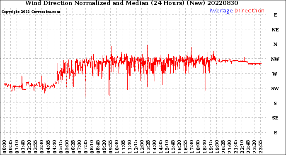Image resolution: width=286 pixels, height=155 pixels.
Task: Select the 'NW' axis label
Action: [x=275, y=59]
